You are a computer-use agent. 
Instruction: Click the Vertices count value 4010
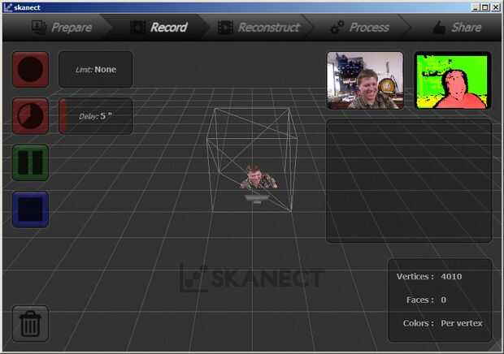(451, 276)
